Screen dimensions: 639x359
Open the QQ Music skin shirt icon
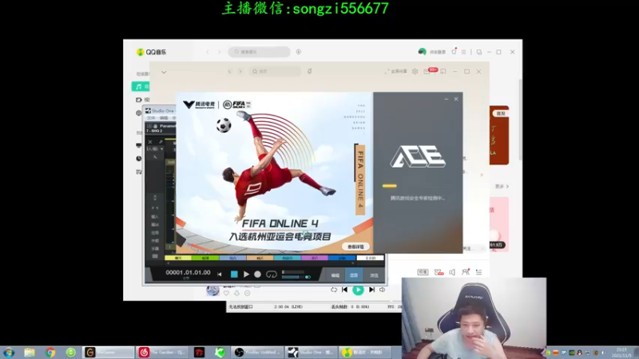coord(454,52)
